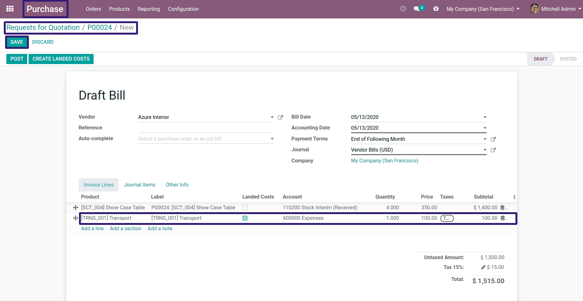Open Payment Terms external link icon
The height and width of the screenshot is (301, 583).
493,139
